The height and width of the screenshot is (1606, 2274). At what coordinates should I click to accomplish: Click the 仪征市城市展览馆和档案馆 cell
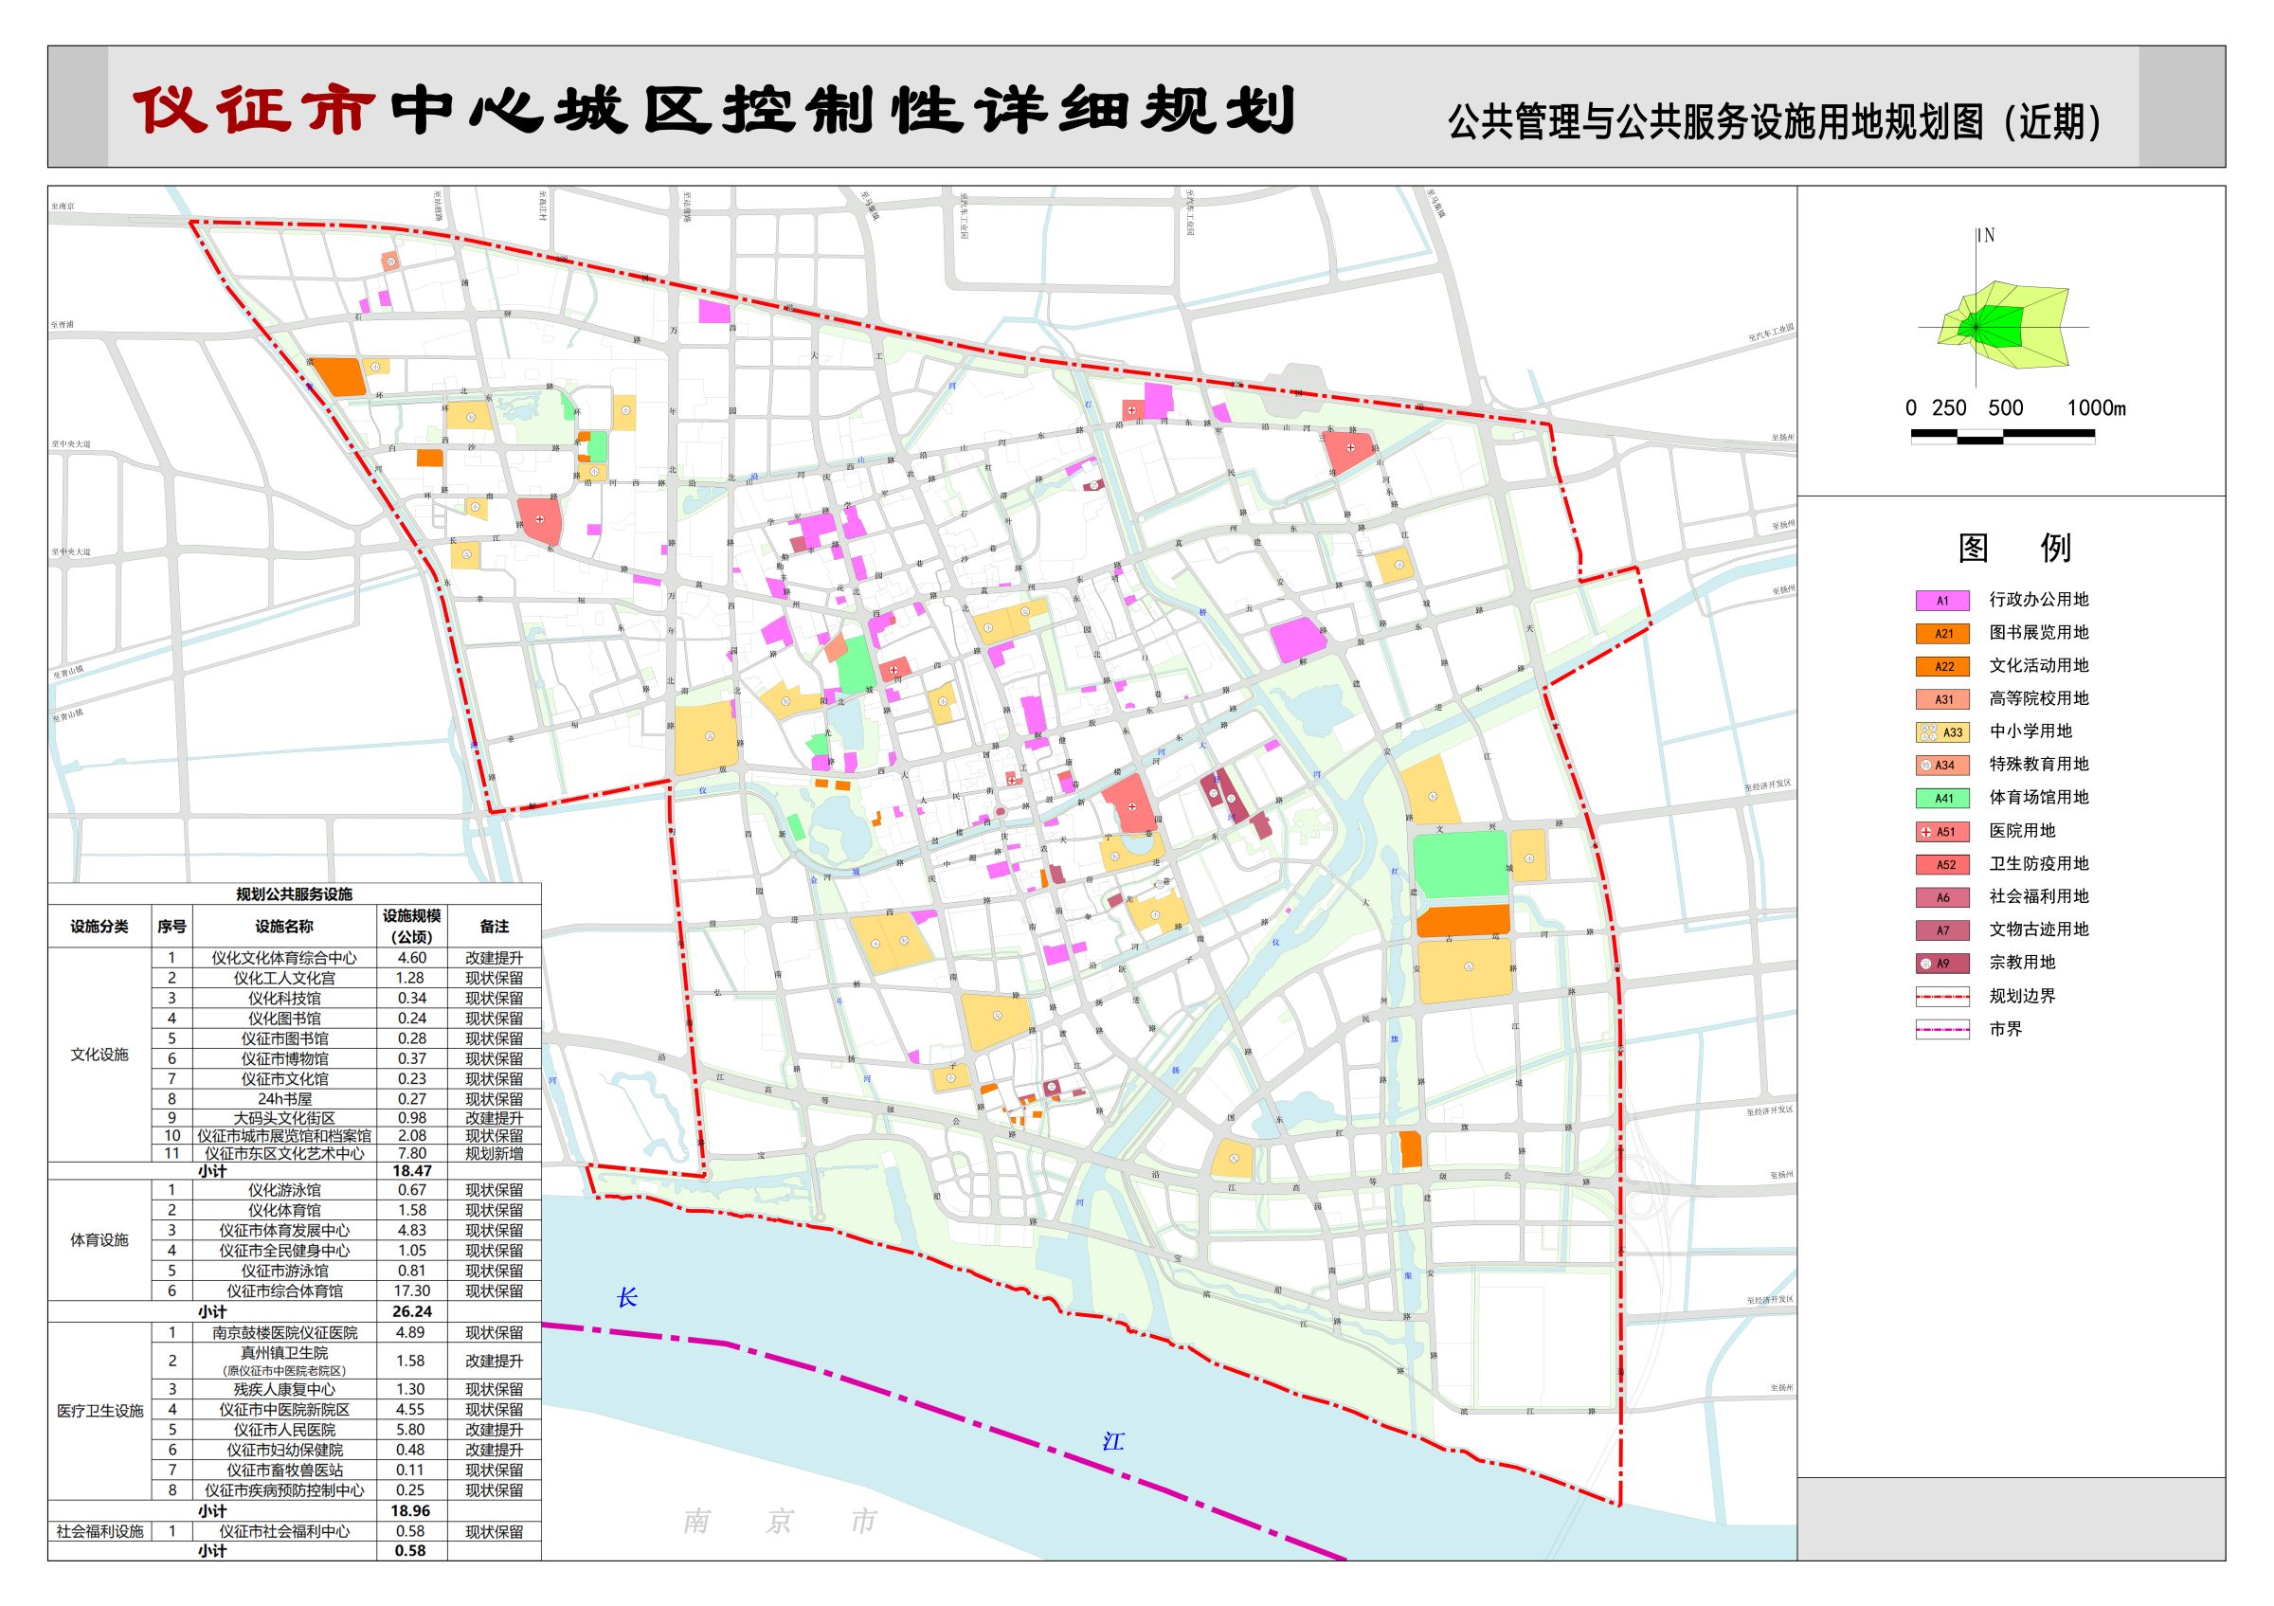point(284,1136)
